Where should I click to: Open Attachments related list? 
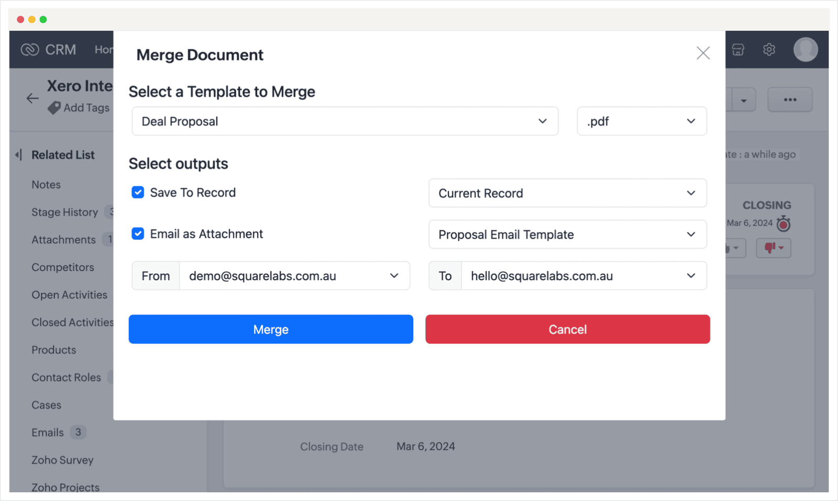click(x=64, y=240)
